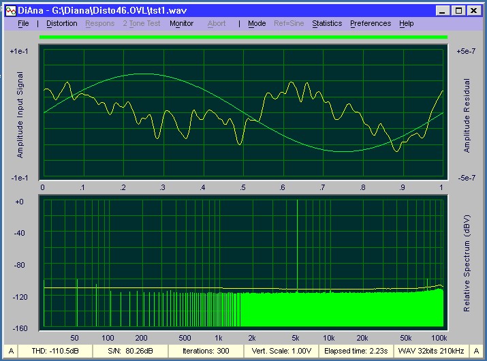Click the green progress bar
This screenshot has height=361, width=487.
243,37
